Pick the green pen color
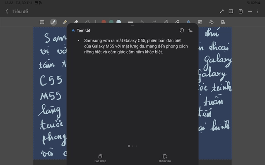 (111, 21)
